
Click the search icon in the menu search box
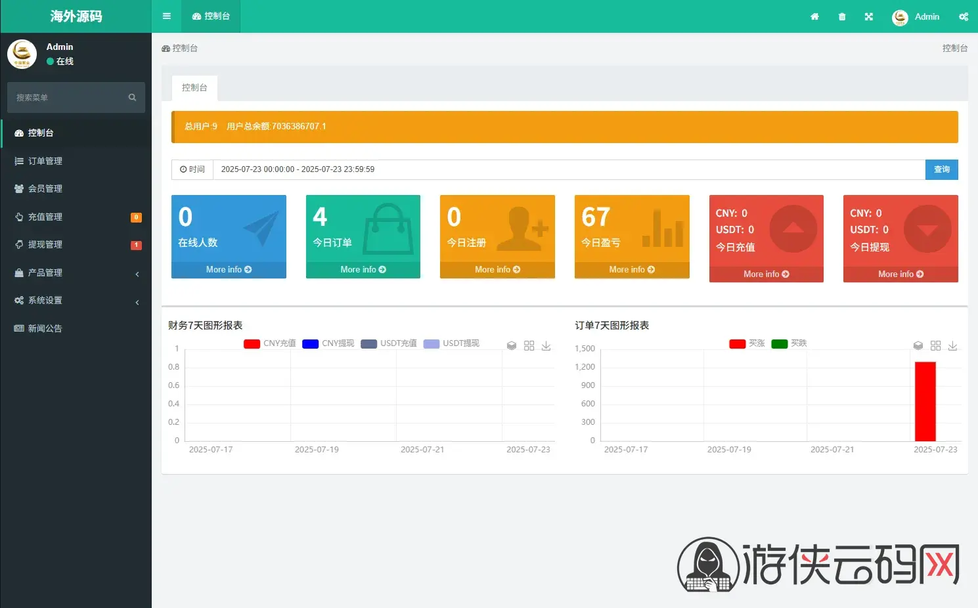[x=132, y=97]
